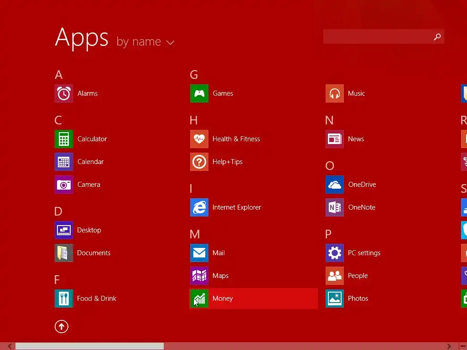Screen dimensions: 467x350
Task: Open the News app icon
Action: [x=335, y=139]
